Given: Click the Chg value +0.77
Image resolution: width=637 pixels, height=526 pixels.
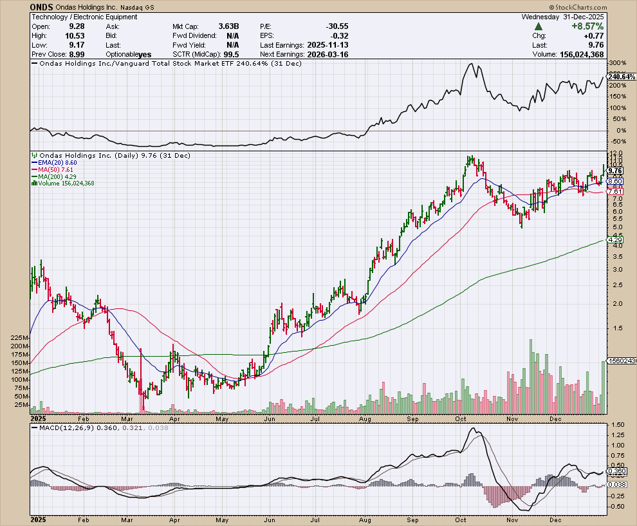Looking at the screenshot, I should [x=593, y=36].
